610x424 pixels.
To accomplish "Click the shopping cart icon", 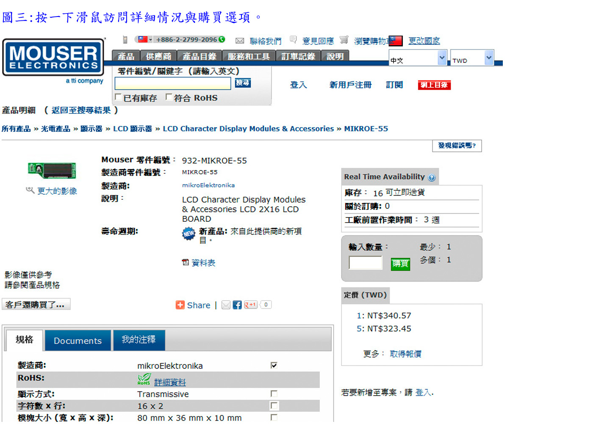I will pyautogui.click(x=344, y=40).
